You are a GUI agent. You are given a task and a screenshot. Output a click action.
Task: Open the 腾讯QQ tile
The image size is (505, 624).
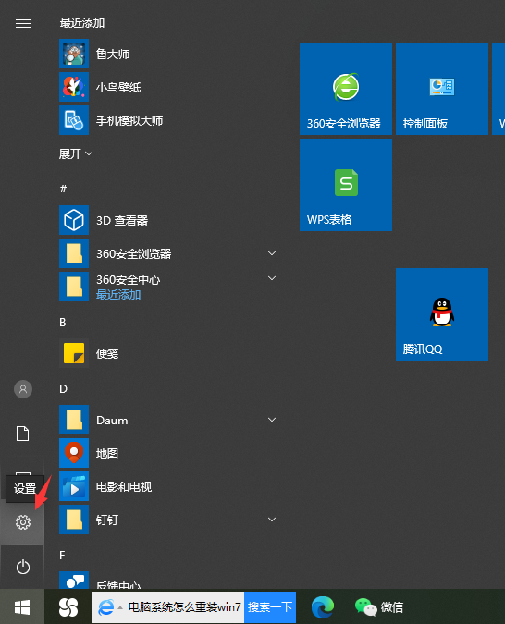[442, 314]
